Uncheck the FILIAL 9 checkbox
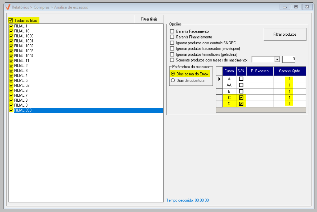The width and height of the screenshot is (317, 212). [11, 105]
